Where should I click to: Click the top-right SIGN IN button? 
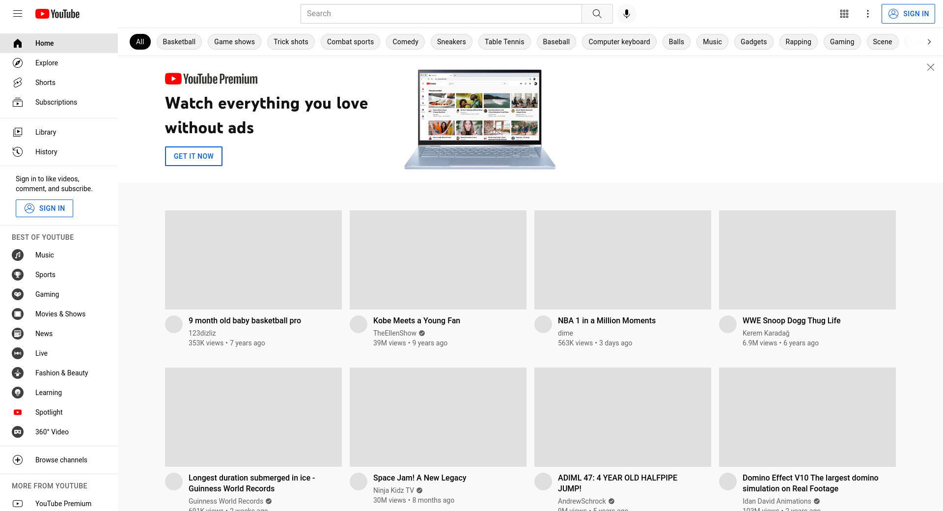click(908, 14)
